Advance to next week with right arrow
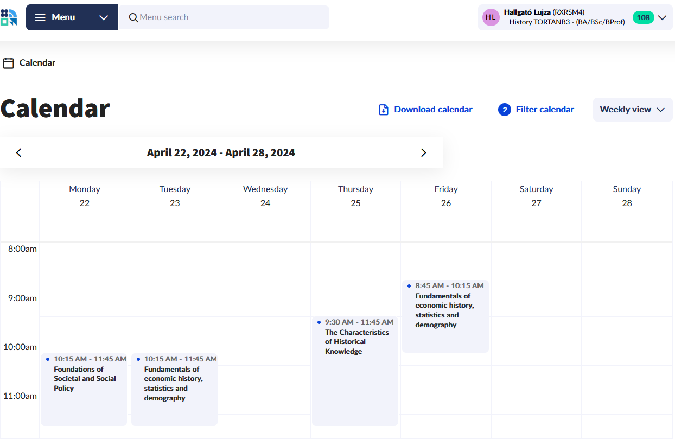The height and width of the screenshot is (439, 675). click(424, 152)
